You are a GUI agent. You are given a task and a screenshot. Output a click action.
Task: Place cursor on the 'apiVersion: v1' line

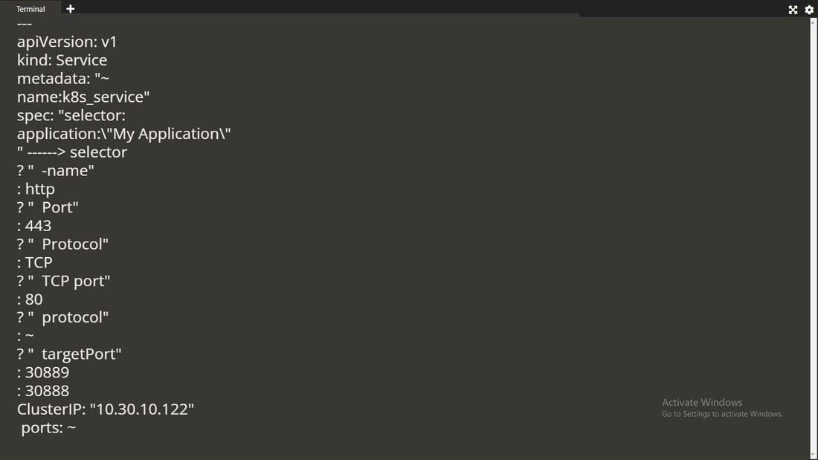point(67,42)
